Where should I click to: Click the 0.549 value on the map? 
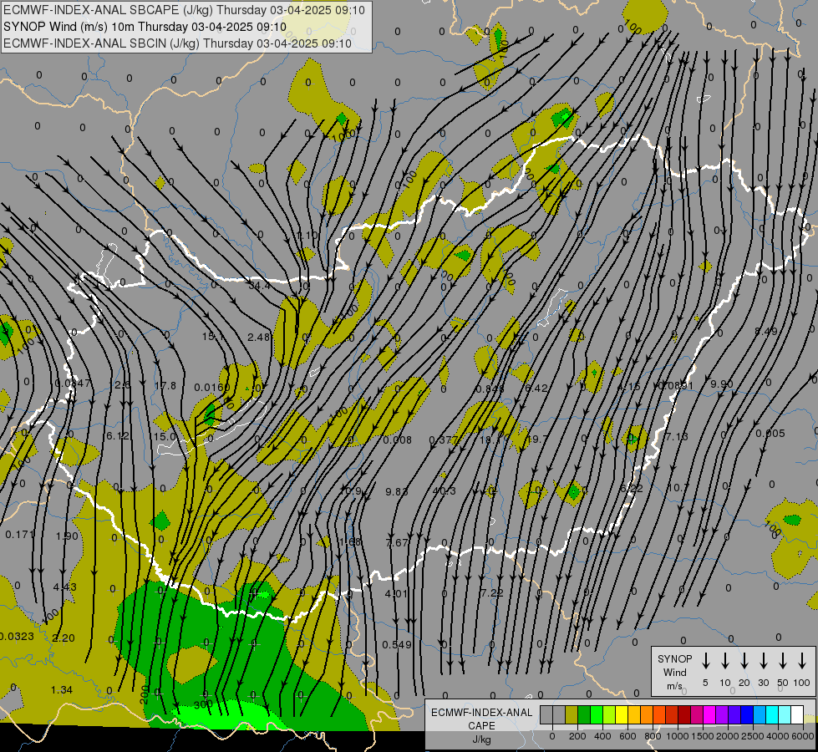click(397, 645)
